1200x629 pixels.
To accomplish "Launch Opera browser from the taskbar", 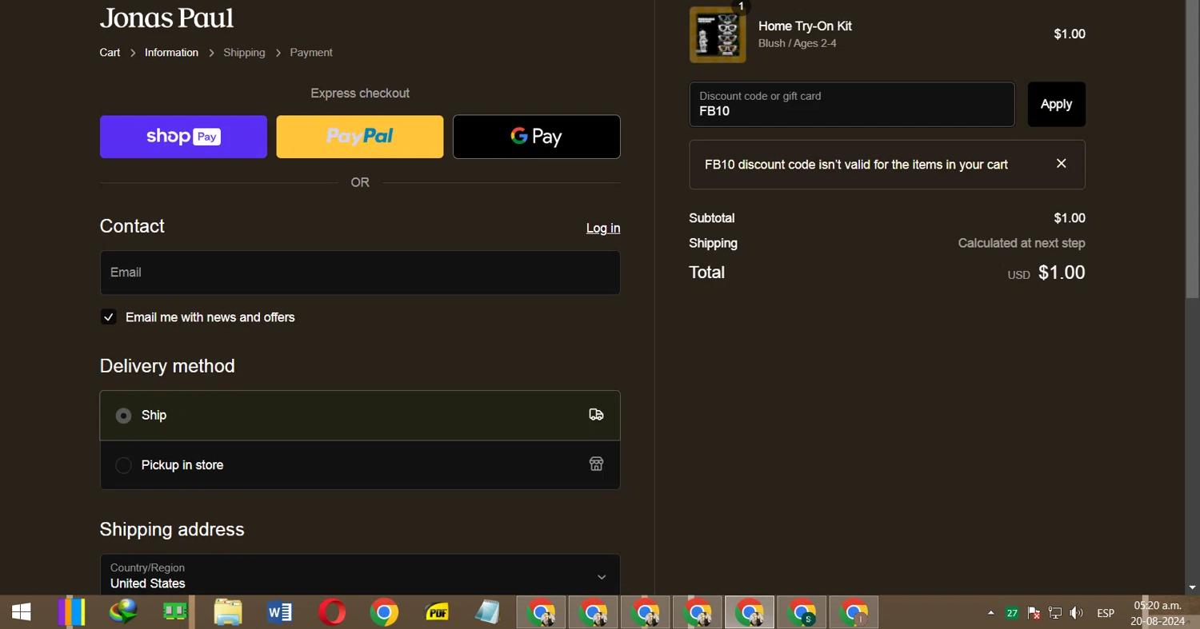I will [331, 612].
